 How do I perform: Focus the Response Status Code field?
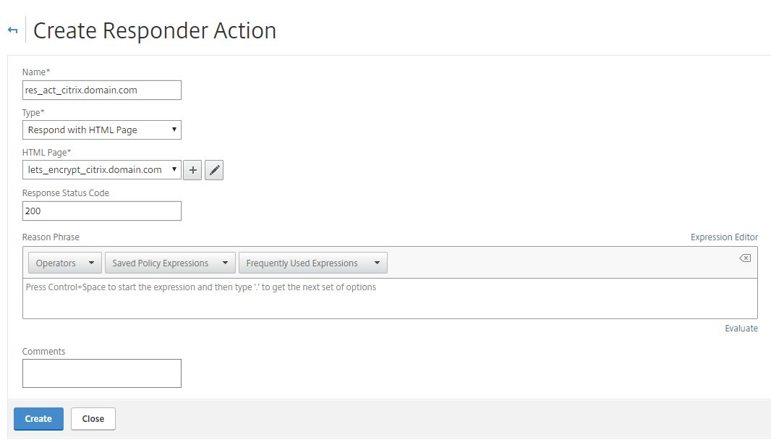(102, 211)
